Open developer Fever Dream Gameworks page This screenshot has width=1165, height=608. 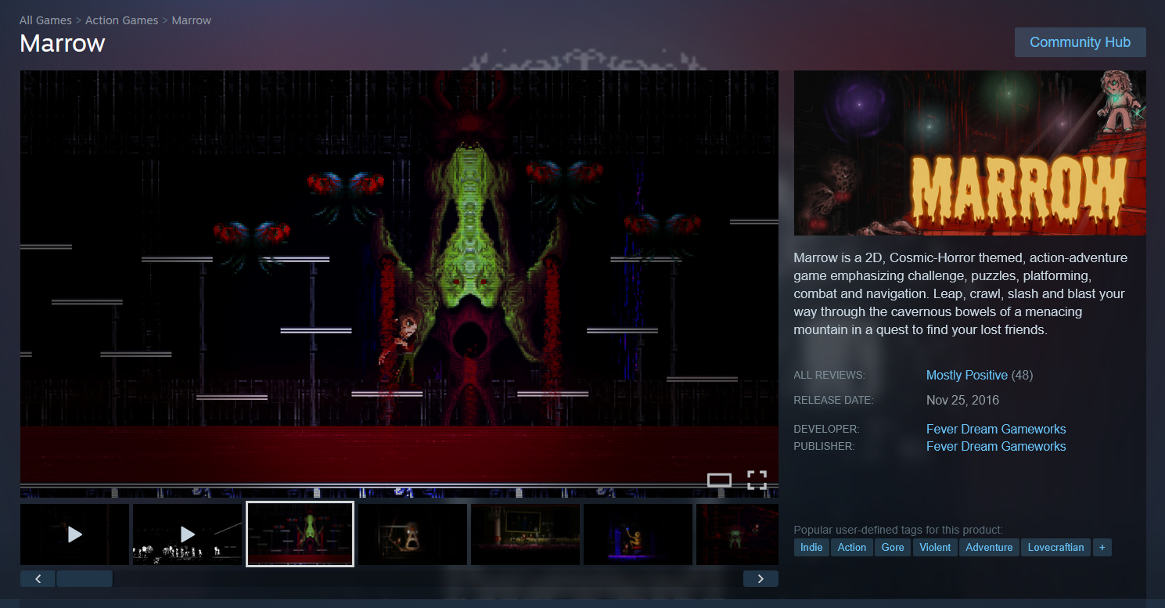996,429
